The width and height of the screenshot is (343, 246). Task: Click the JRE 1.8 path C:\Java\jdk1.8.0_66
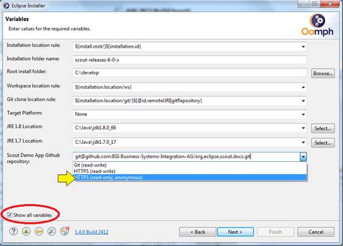[x=96, y=128]
